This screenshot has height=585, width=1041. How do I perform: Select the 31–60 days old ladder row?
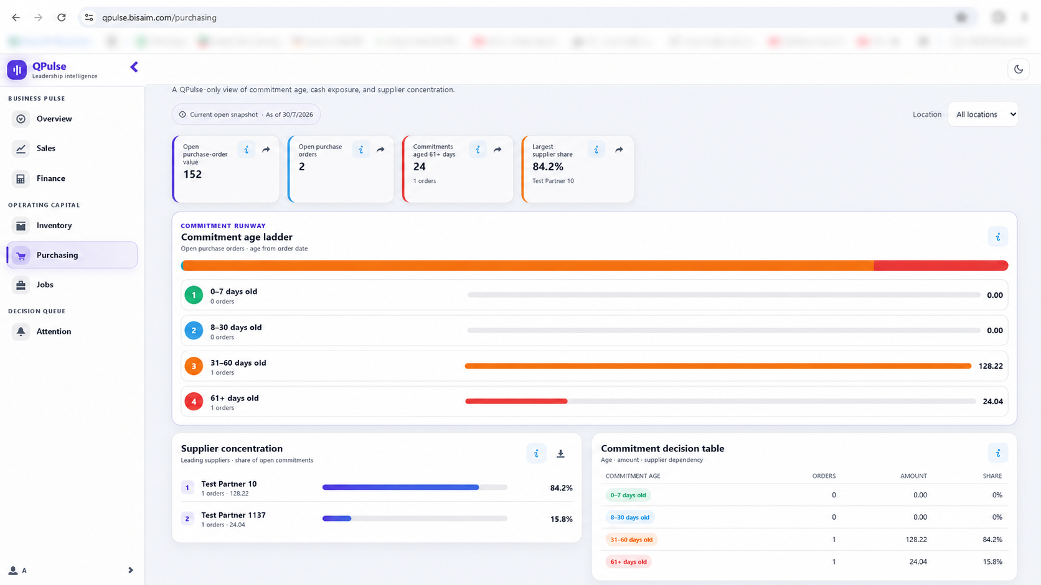(x=594, y=366)
